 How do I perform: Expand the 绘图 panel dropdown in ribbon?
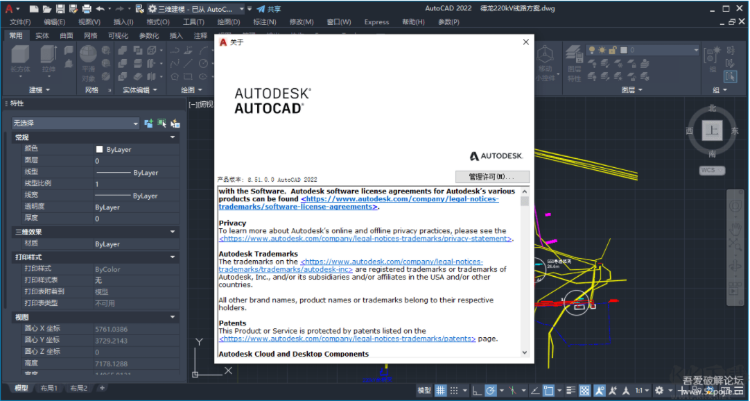200,89
